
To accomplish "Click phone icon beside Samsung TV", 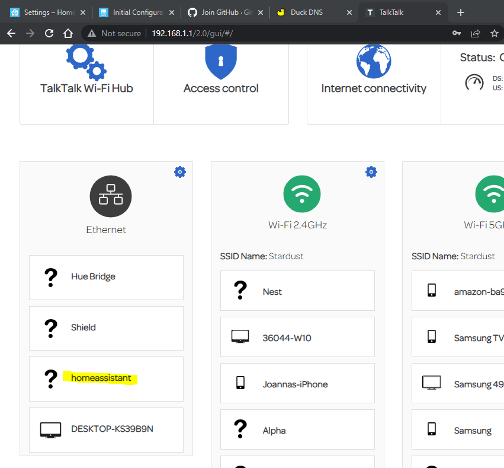I will pyautogui.click(x=432, y=336).
